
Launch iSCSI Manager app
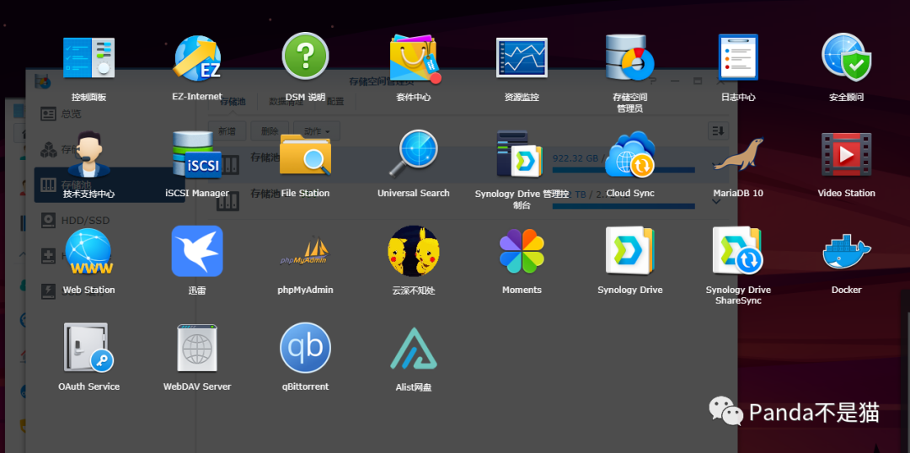(197, 154)
